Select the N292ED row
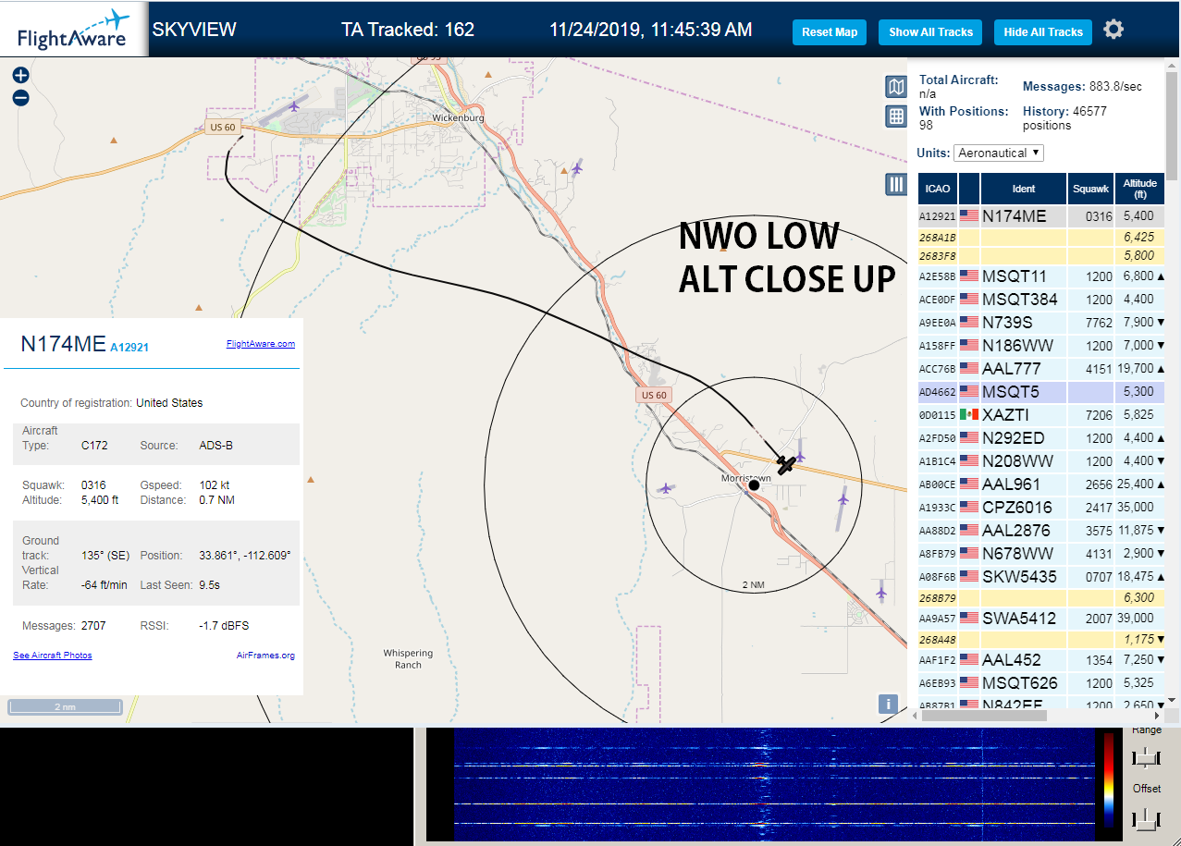The height and width of the screenshot is (846, 1181). (x=1041, y=438)
